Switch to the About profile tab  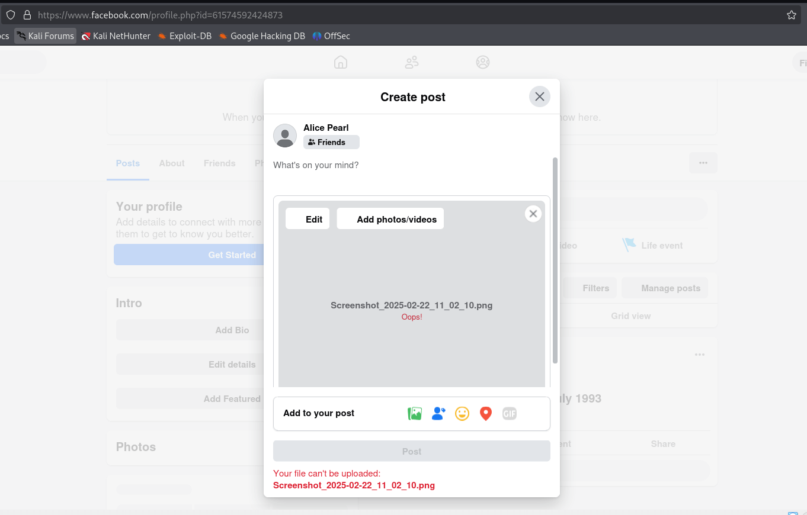click(172, 163)
